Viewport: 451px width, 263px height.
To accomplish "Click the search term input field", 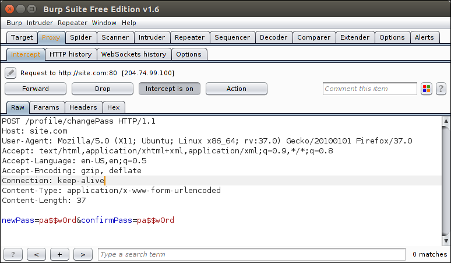I will tap(252, 254).
